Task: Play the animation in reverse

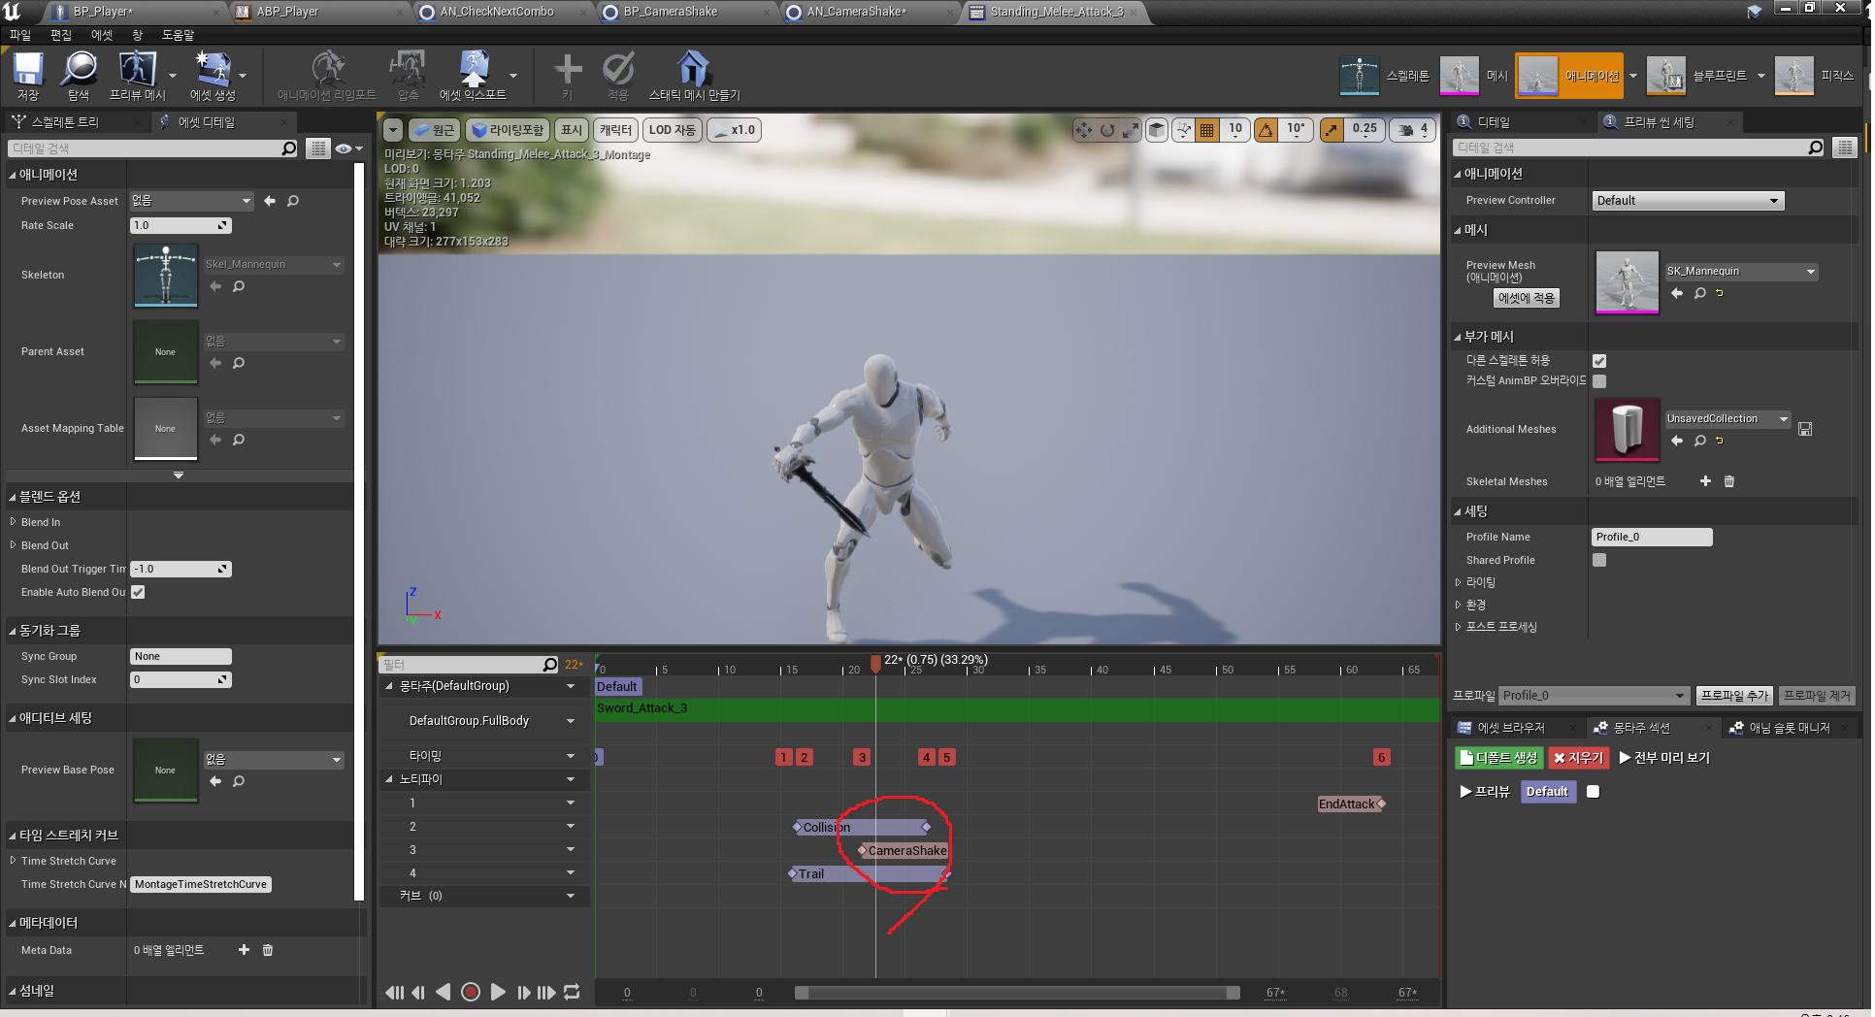Action: coord(444,992)
